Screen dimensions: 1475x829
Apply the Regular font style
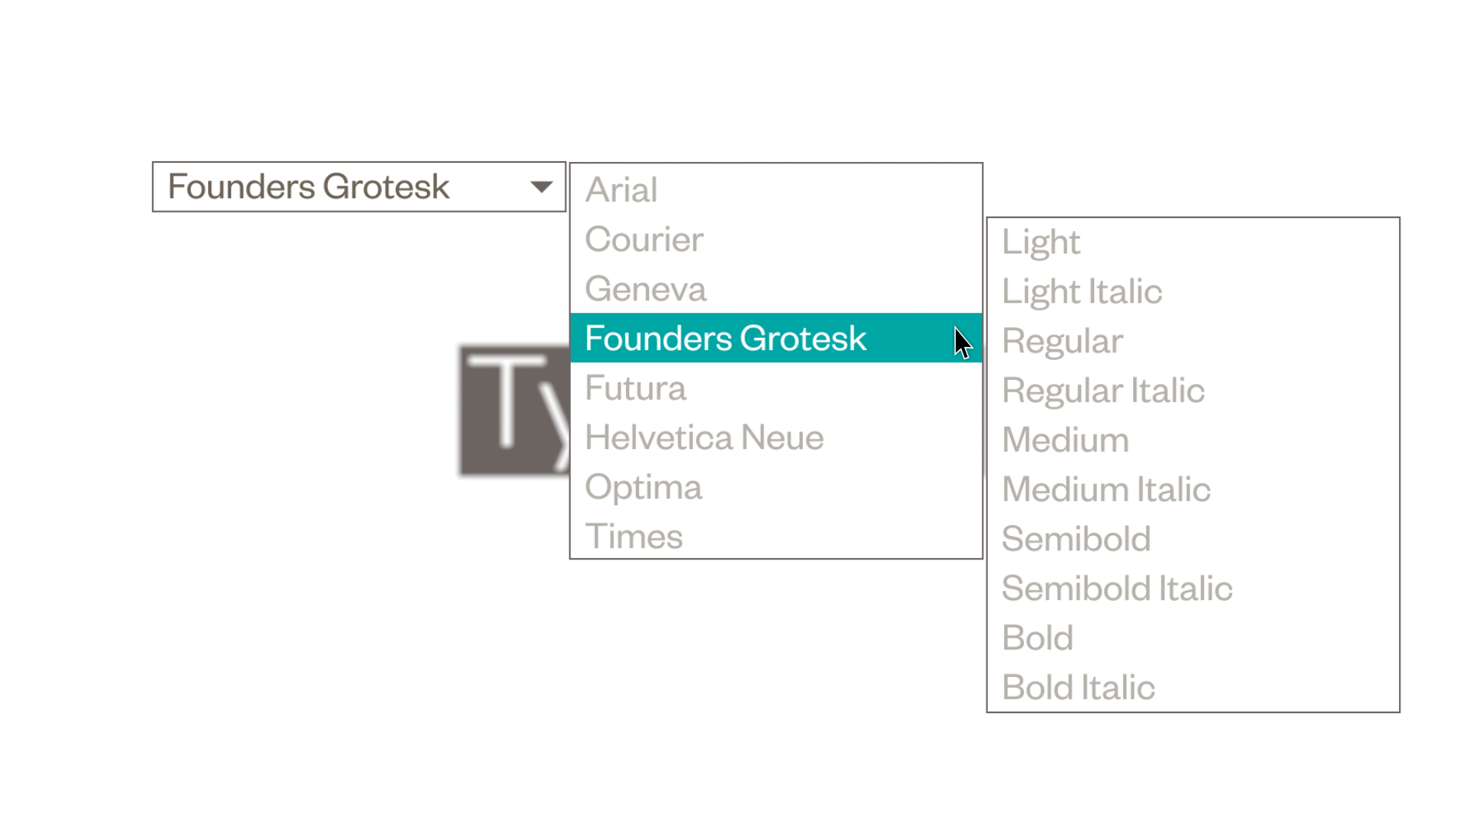point(1193,341)
